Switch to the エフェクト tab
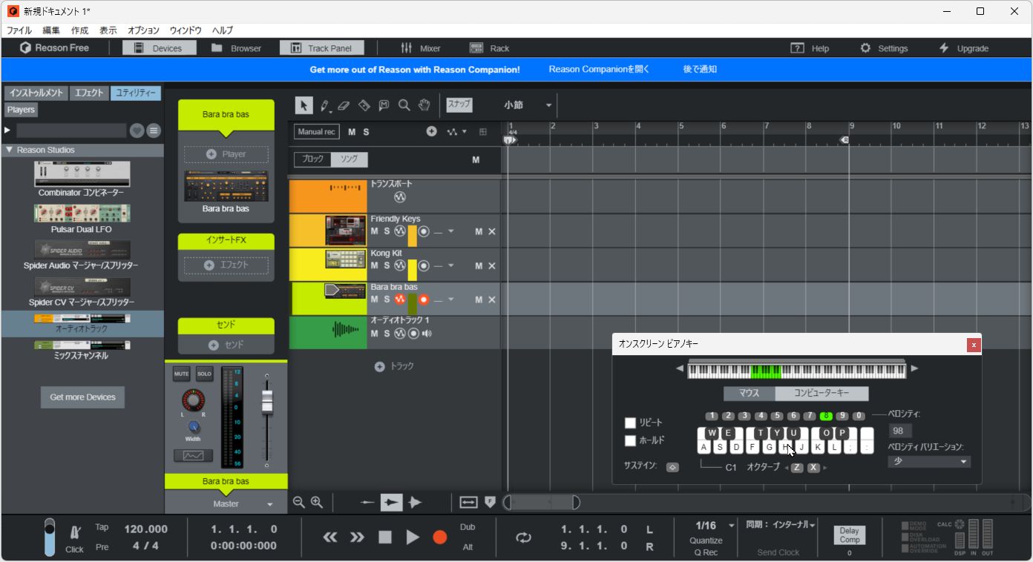The width and height of the screenshot is (1033, 562). tap(89, 93)
